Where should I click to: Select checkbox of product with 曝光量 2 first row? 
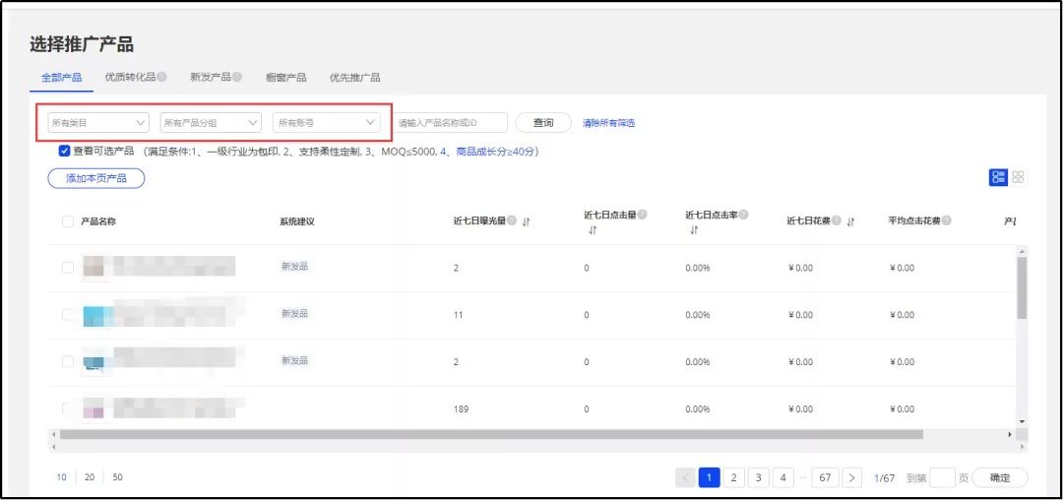tap(68, 267)
